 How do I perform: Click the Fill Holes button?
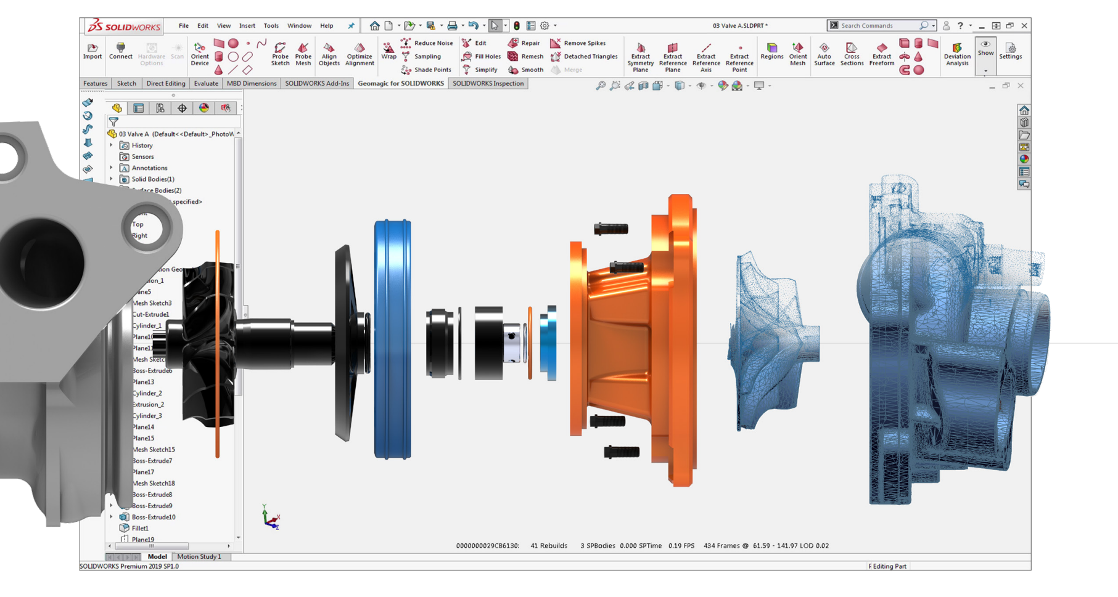point(481,57)
